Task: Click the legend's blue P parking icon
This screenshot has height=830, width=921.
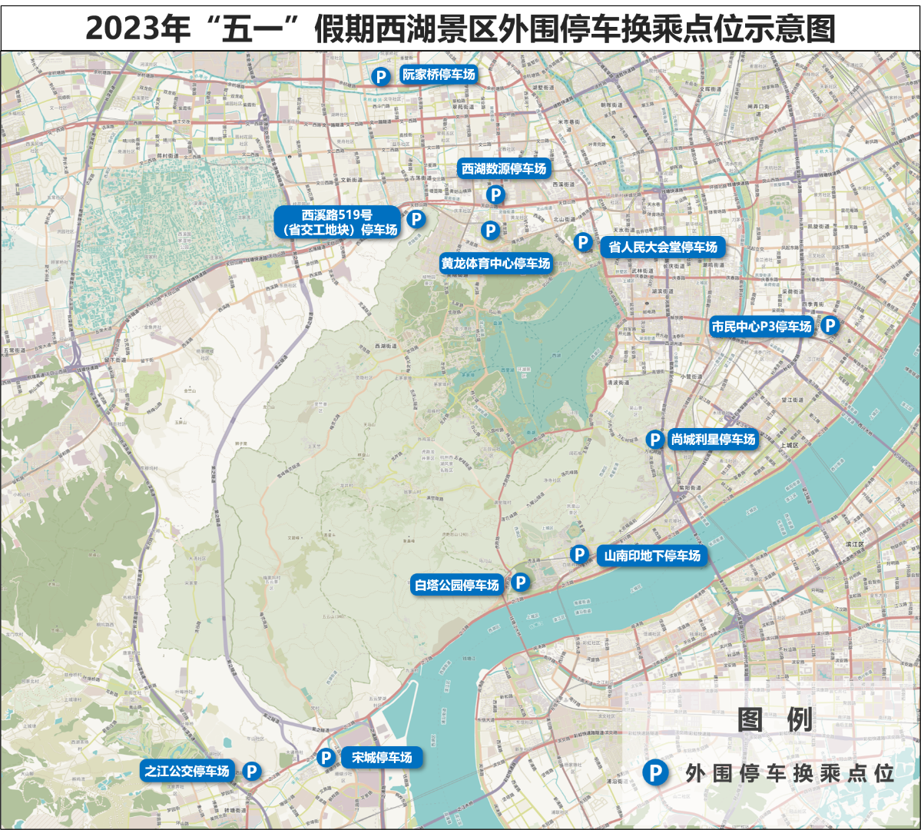Action: [656, 772]
